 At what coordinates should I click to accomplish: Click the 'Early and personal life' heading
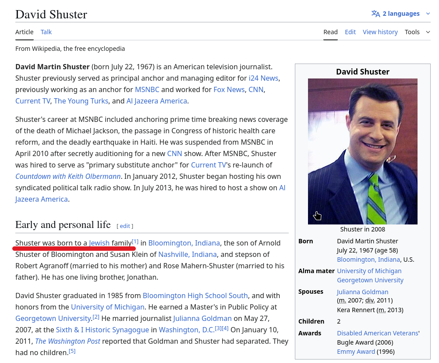point(63,224)
